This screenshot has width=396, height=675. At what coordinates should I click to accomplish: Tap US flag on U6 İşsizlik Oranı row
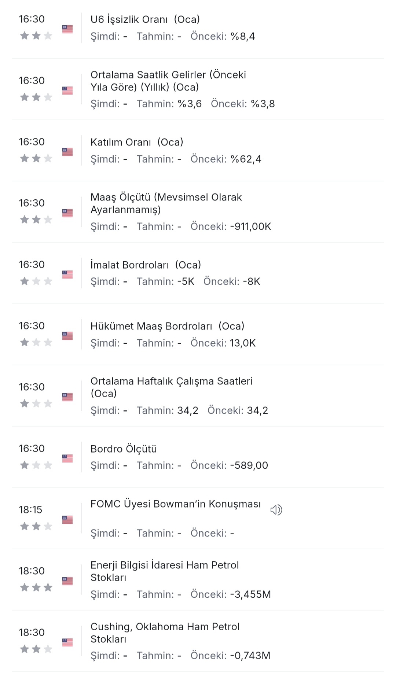(67, 29)
